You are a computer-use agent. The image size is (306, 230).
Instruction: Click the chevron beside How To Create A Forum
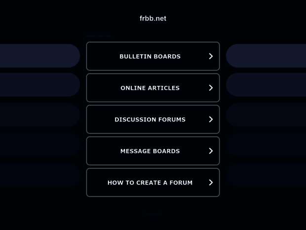tap(211, 183)
